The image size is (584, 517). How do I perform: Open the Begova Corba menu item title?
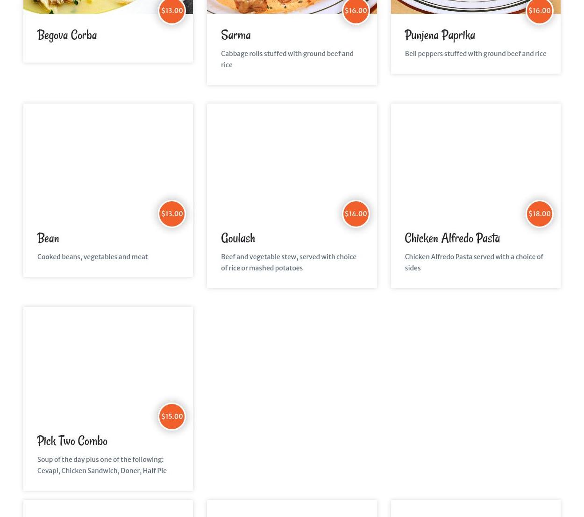67,35
